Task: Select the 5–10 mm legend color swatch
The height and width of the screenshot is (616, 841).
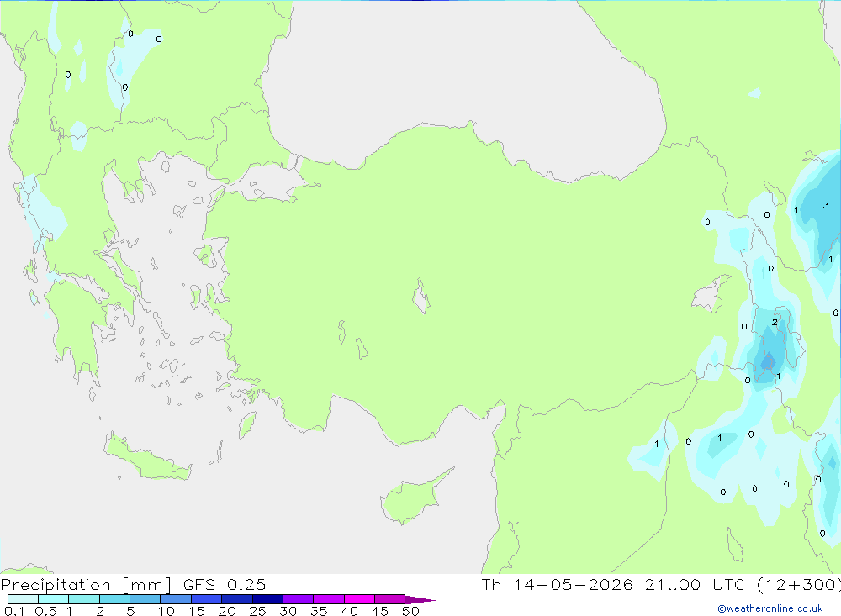Action: 145,599
